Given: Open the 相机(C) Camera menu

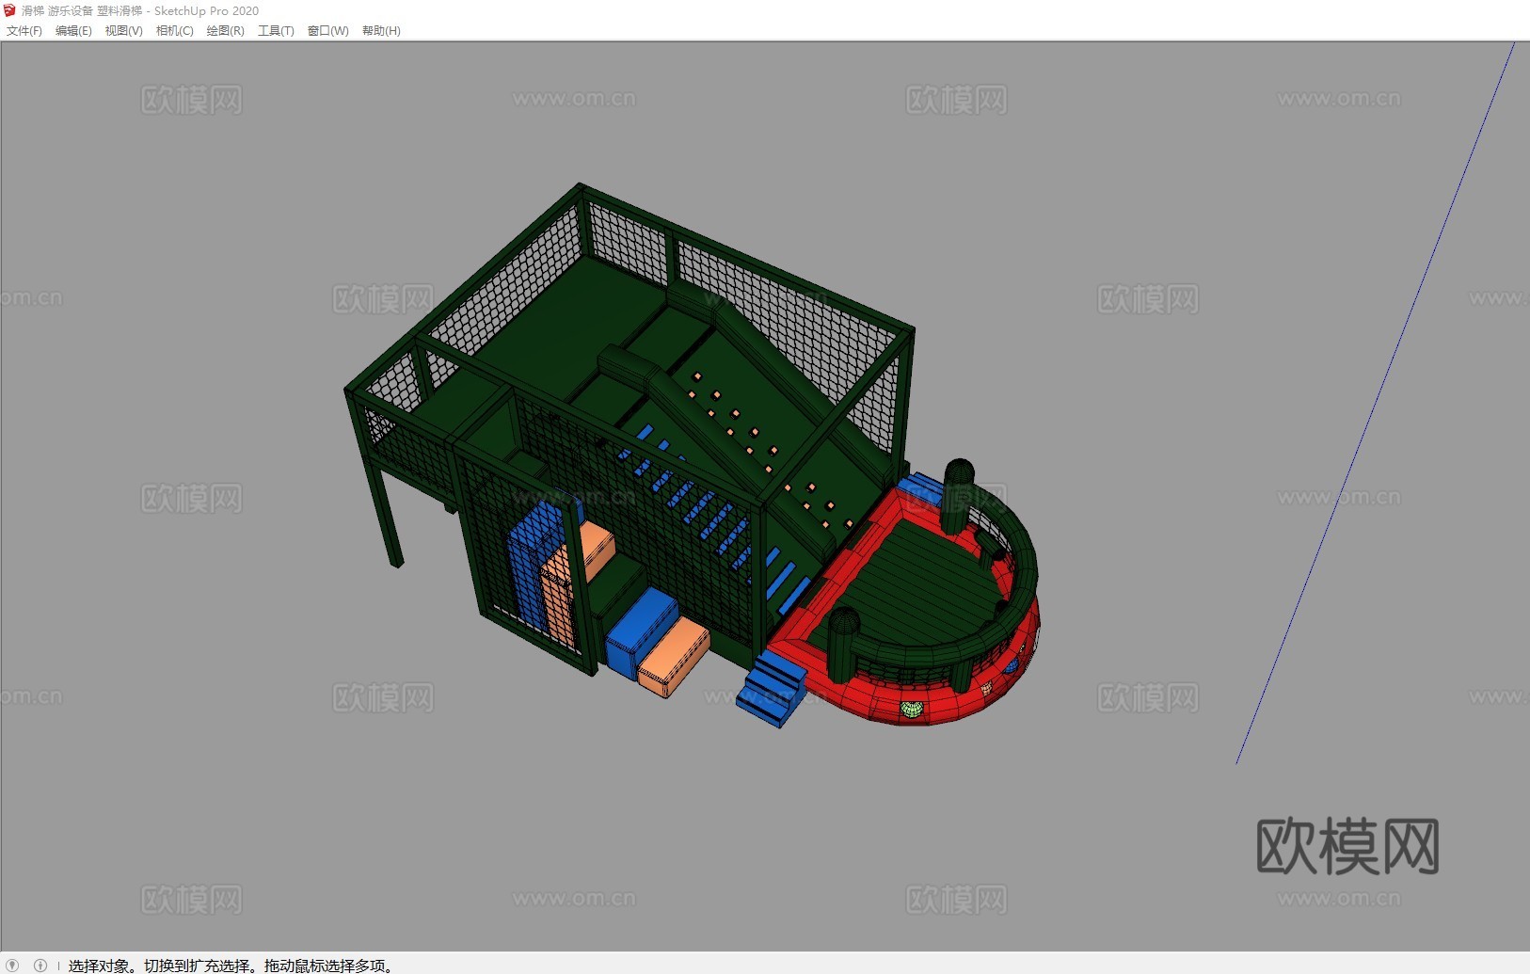Looking at the screenshot, I should 174,31.
